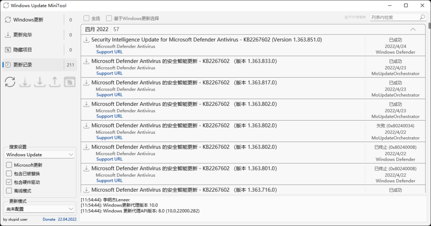Click the upload-arrow uninstall icon in the toolbar
Screen dimensions: 431x226
[55, 82]
